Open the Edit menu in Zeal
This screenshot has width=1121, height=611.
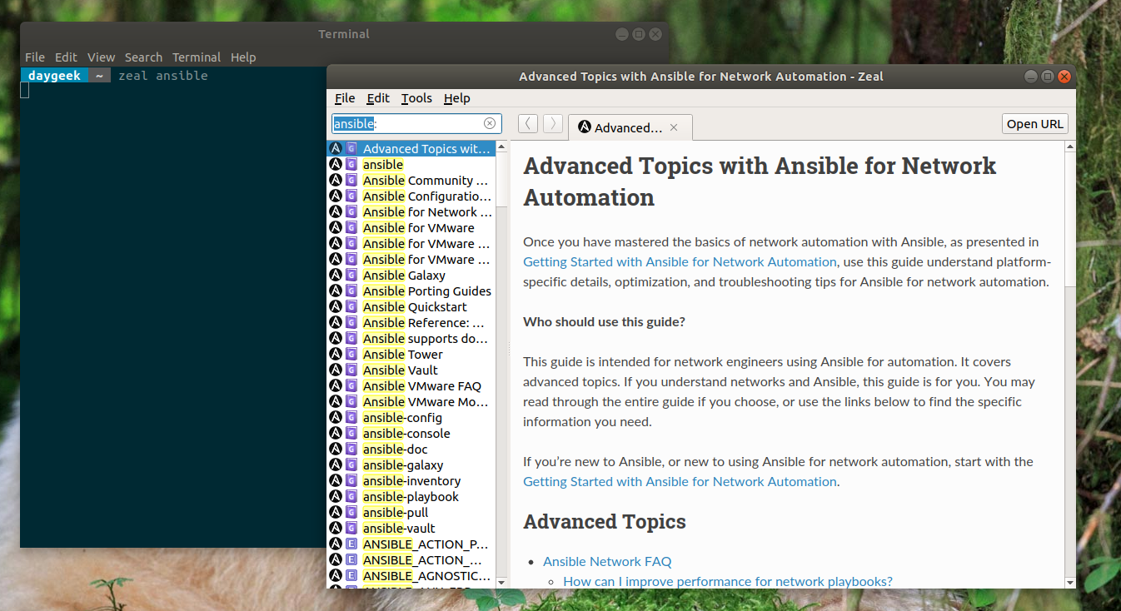pos(378,97)
